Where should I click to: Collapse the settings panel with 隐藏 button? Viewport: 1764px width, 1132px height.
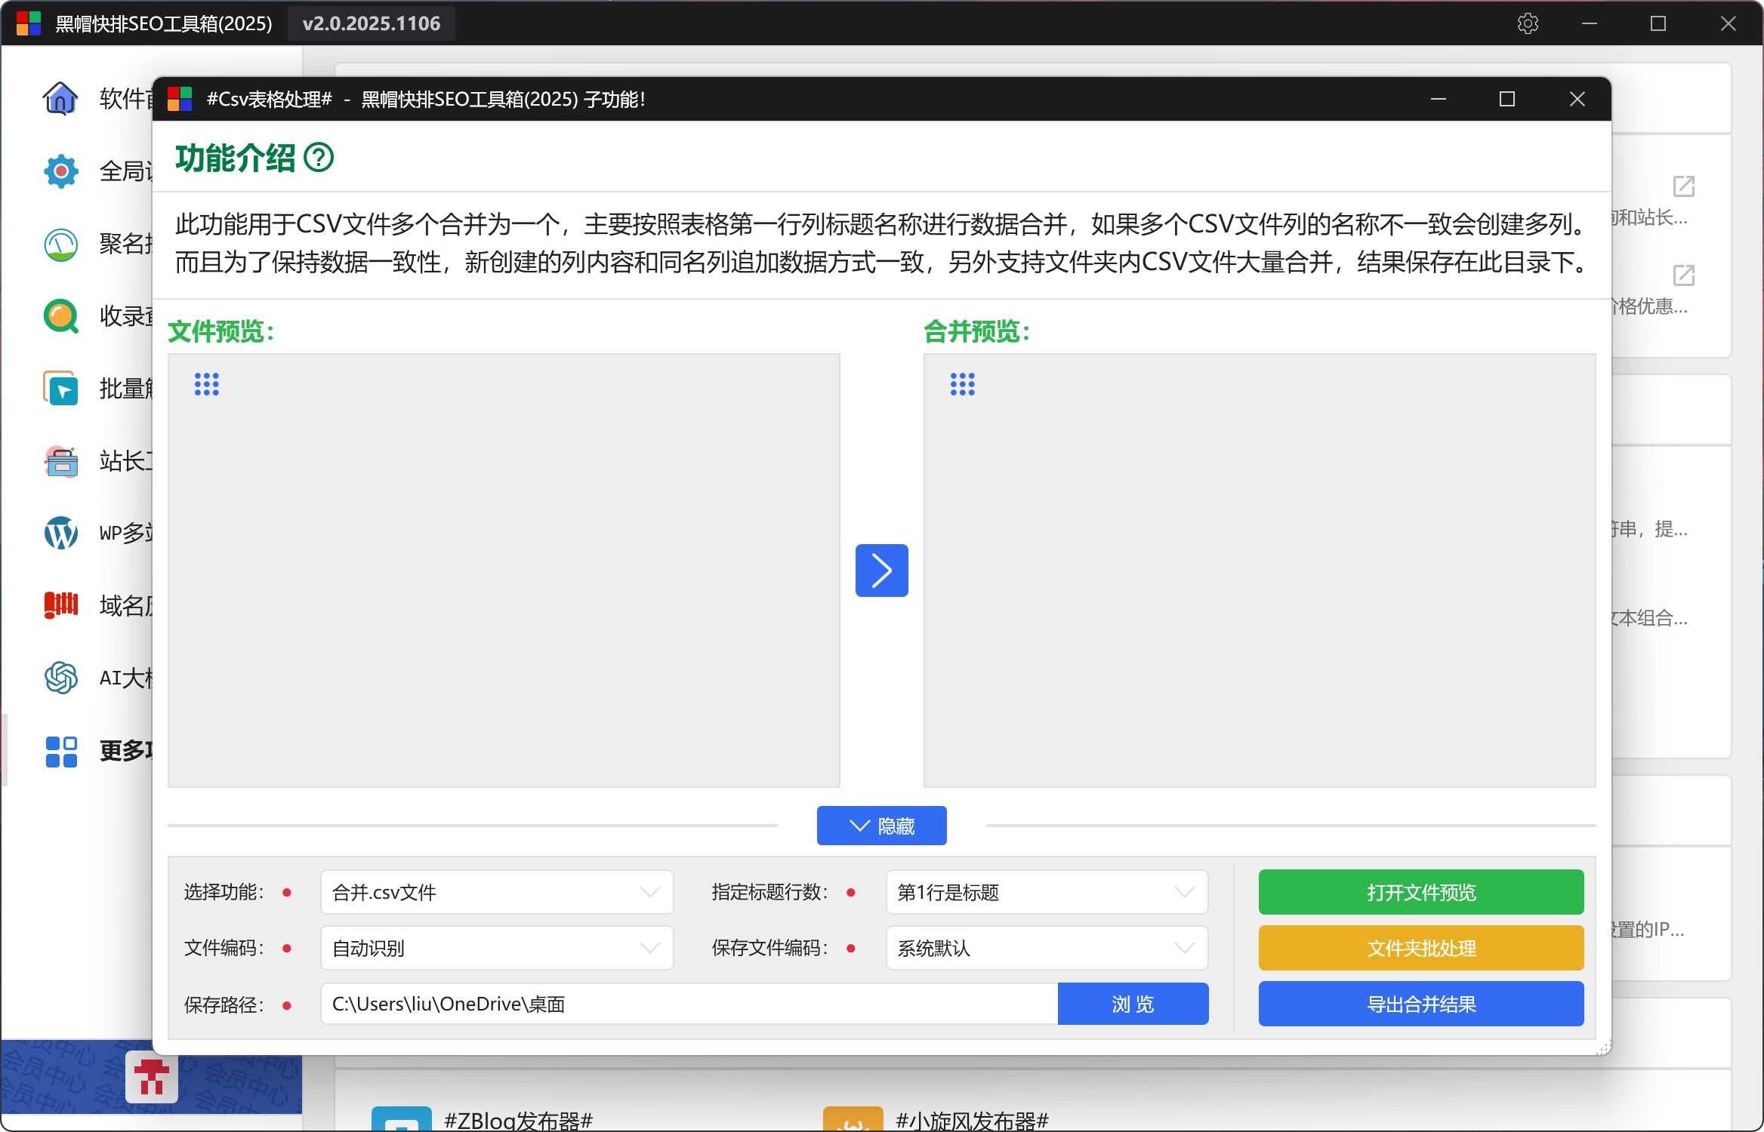click(x=881, y=826)
